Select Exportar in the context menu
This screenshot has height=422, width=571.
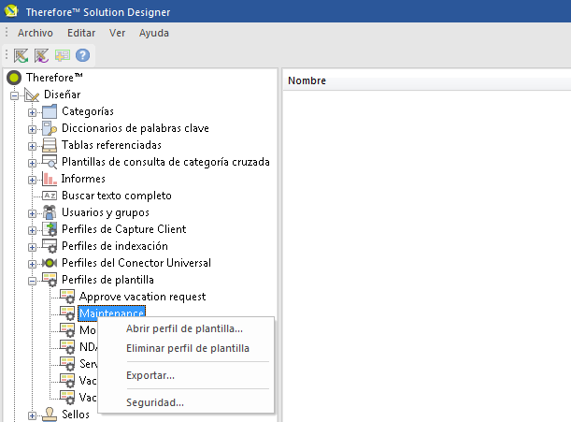coord(150,375)
